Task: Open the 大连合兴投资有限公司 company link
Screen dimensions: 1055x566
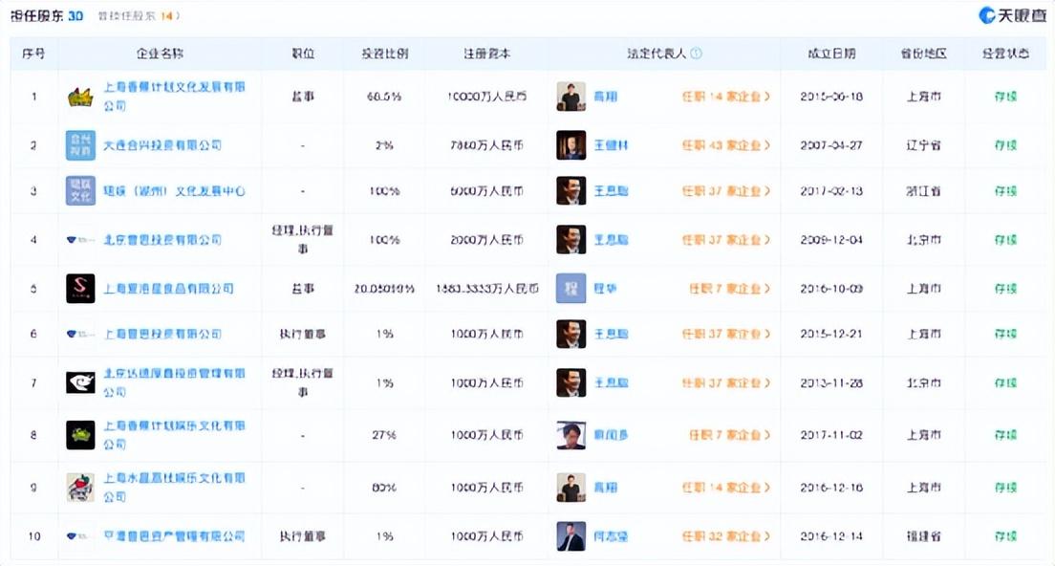Action: pyautogui.click(x=162, y=145)
